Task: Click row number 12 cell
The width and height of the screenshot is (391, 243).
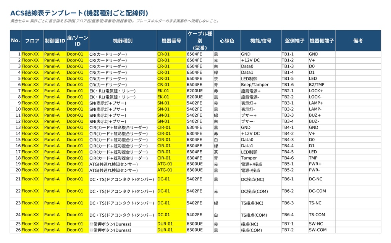Action: pyautogui.click(x=15, y=121)
